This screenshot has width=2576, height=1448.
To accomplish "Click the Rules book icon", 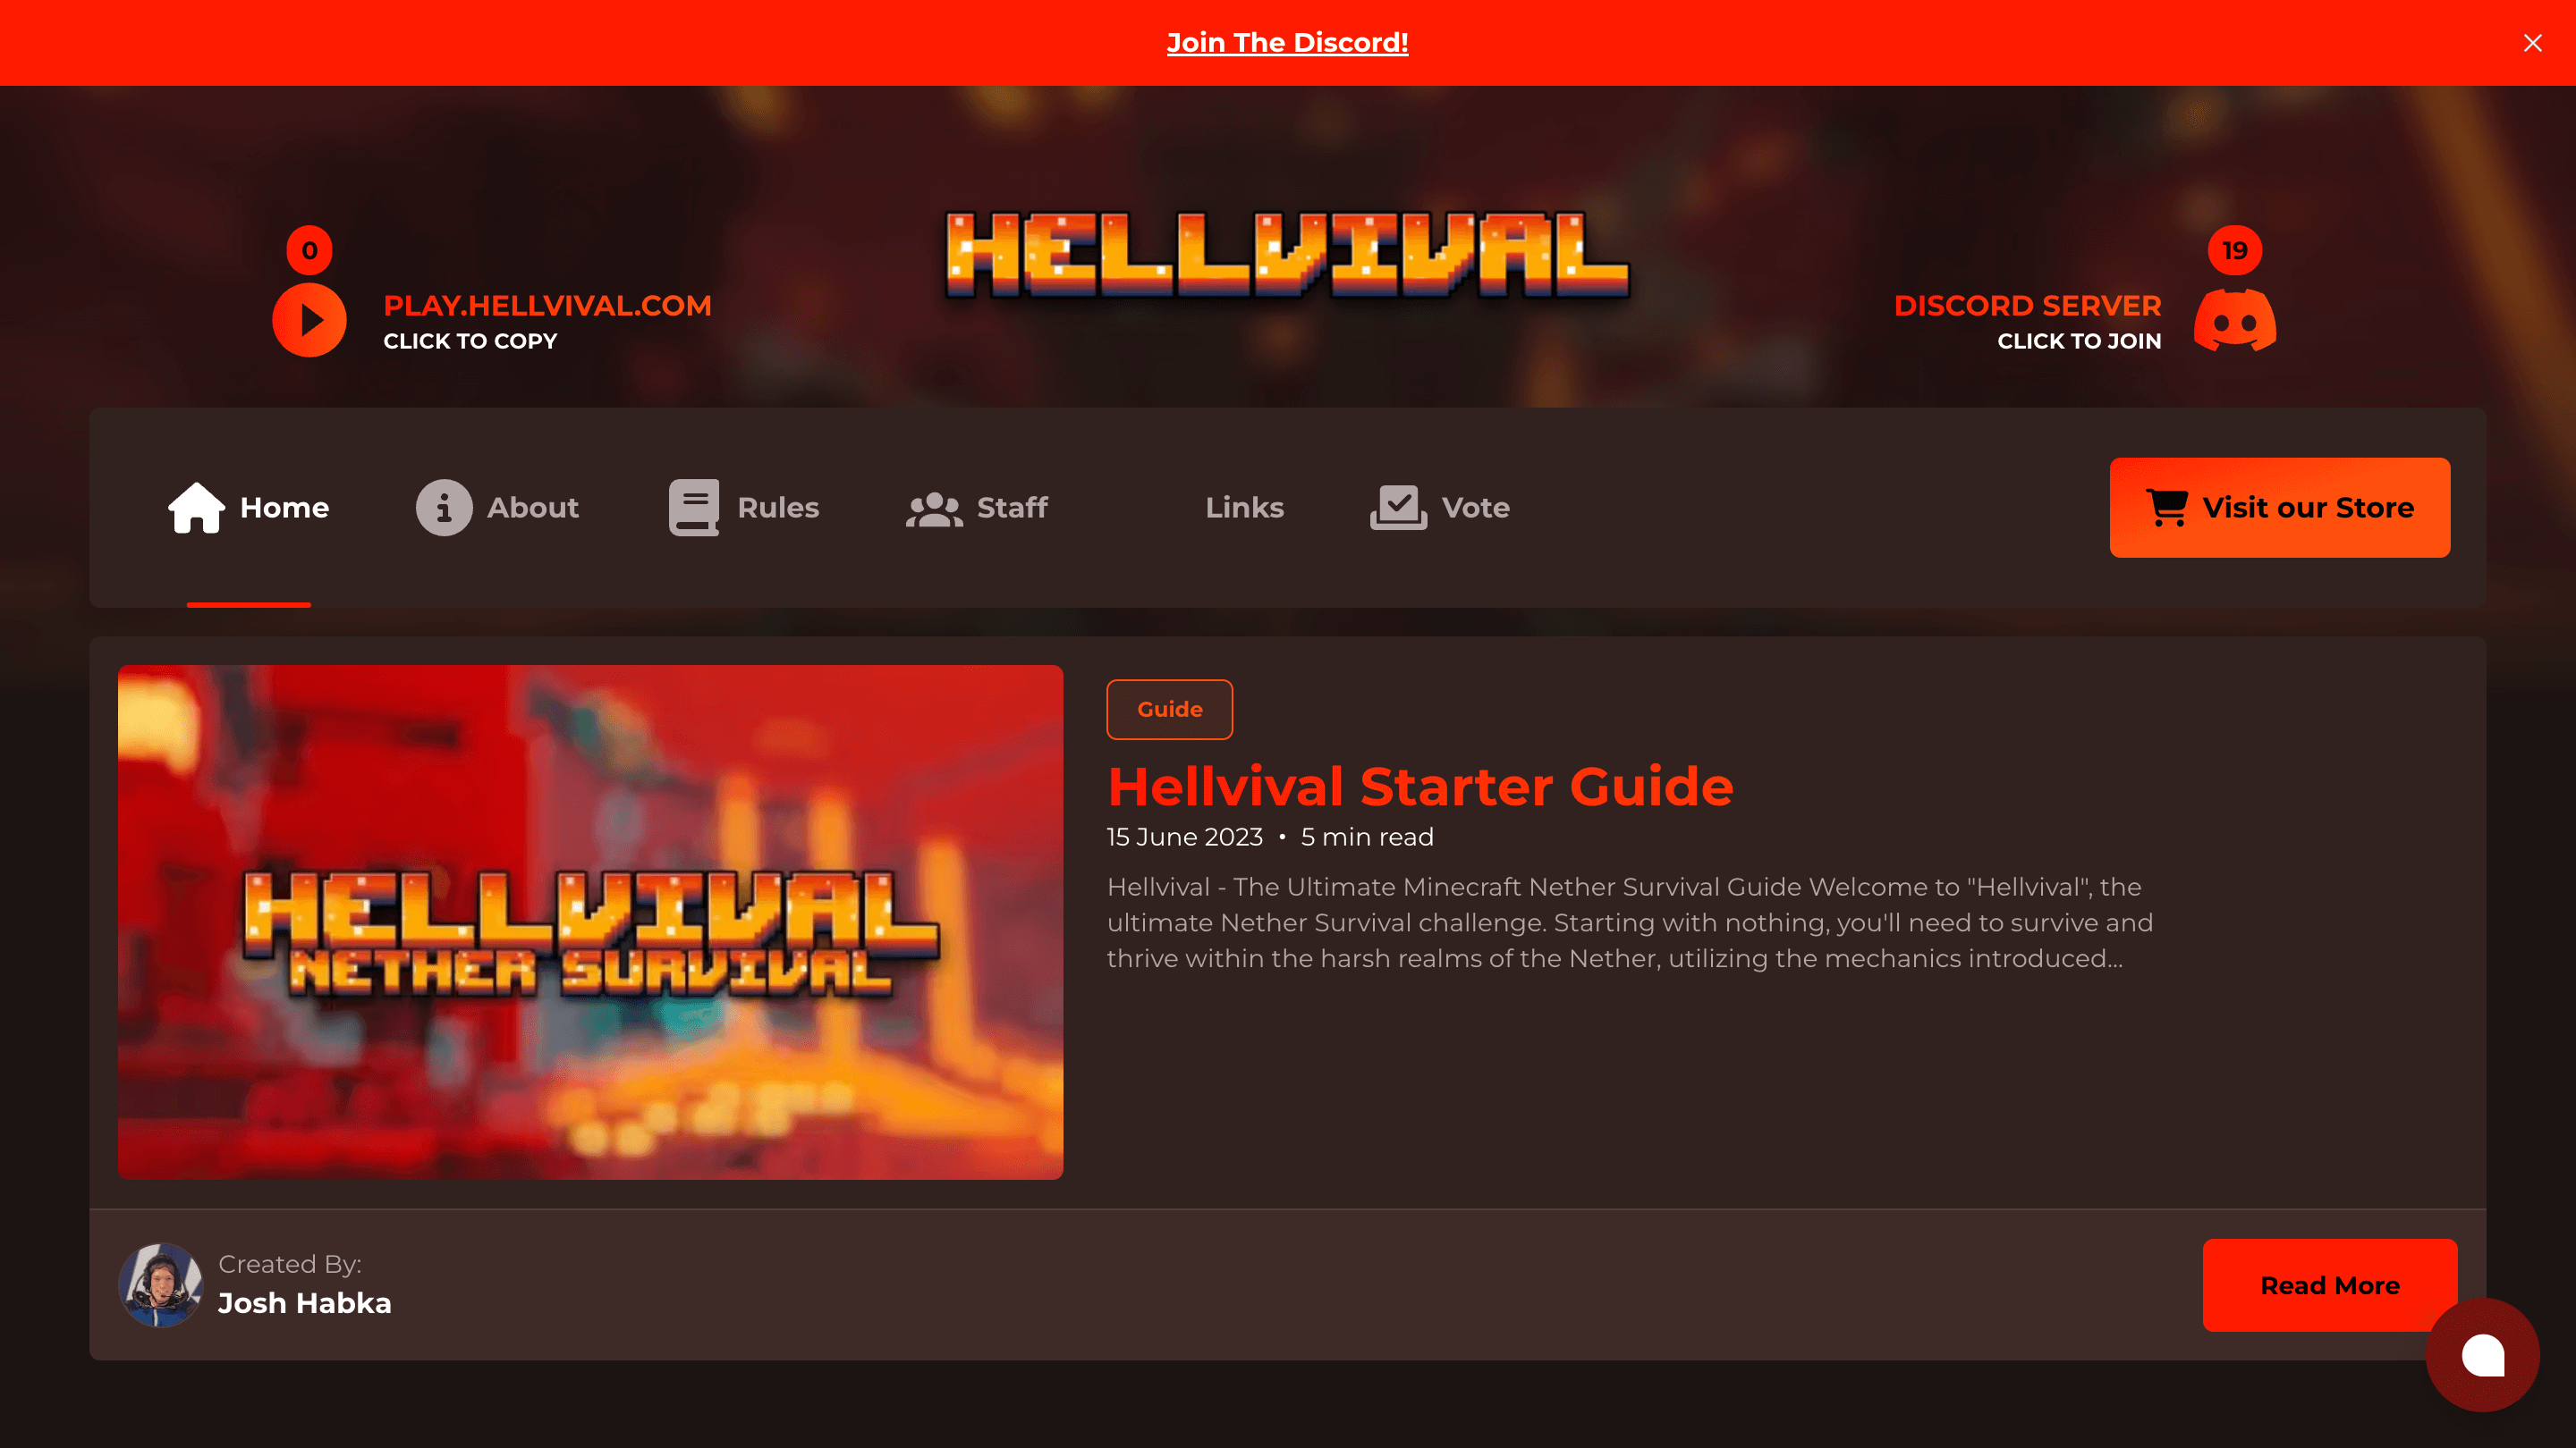I will pyautogui.click(x=694, y=508).
